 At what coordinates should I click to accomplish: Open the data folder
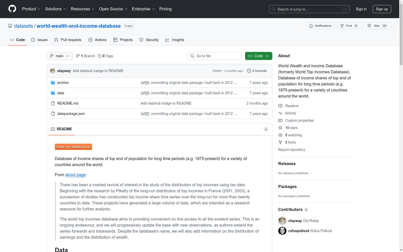(60, 93)
